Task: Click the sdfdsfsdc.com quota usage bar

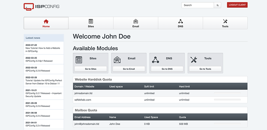Action: coord(227,100)
